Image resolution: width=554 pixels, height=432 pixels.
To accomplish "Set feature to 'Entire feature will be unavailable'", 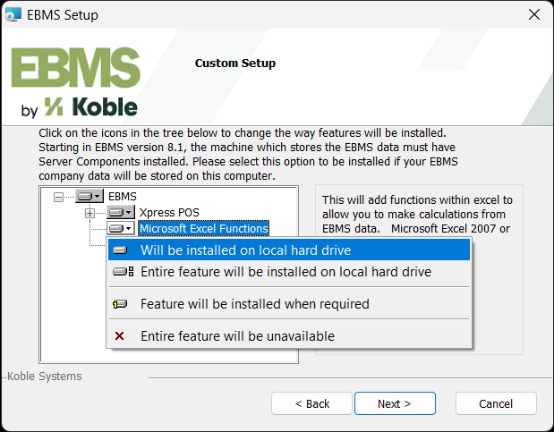I will click(237, 336).
